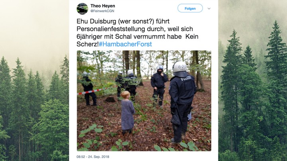Open the @FeinwerkCGN handle link
This screenshot has height=161, width=287.
pos(102,11)
